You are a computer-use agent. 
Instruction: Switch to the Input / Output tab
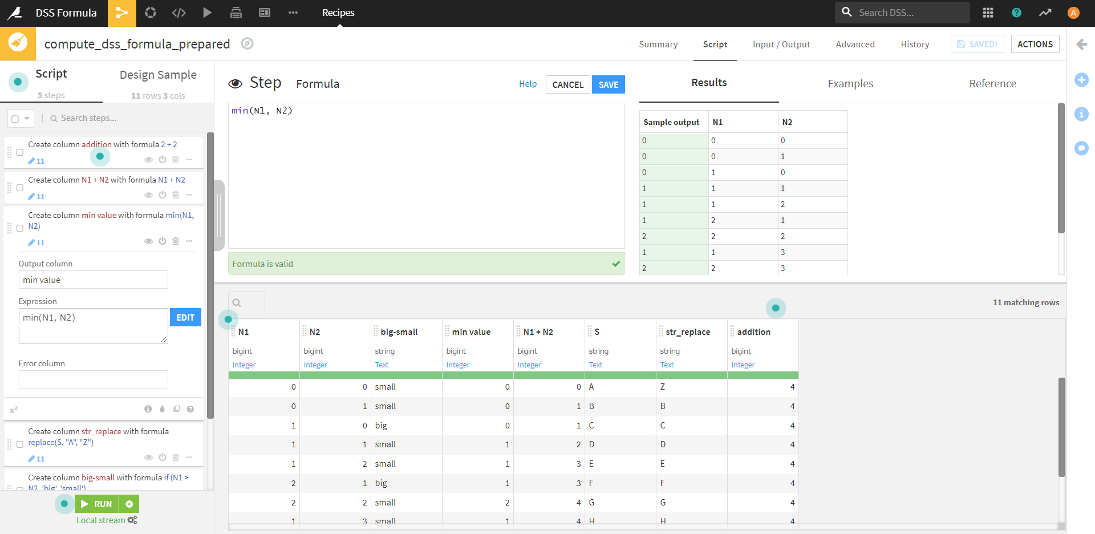[x=781, y=44]
